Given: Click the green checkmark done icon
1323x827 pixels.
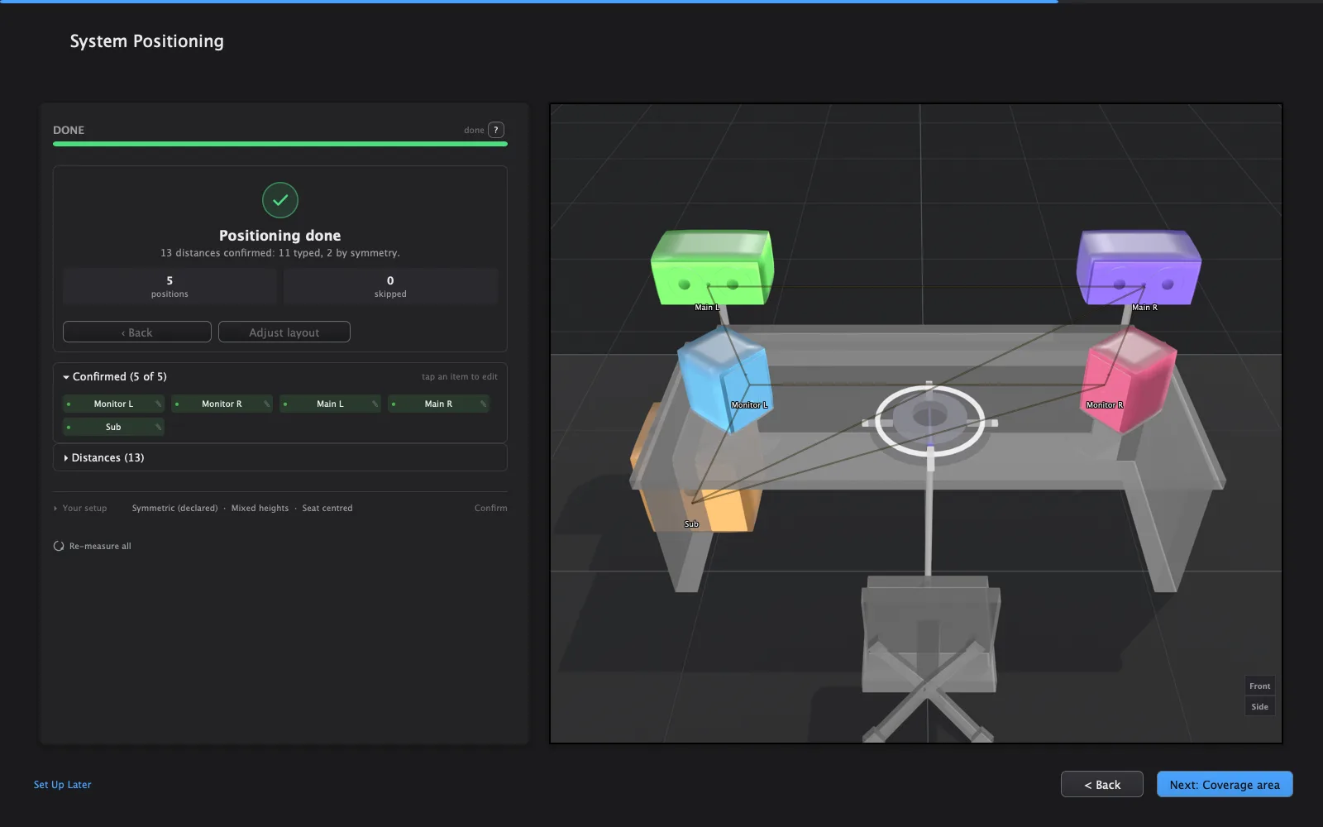Looking at the screenshot, I should 280,200.
